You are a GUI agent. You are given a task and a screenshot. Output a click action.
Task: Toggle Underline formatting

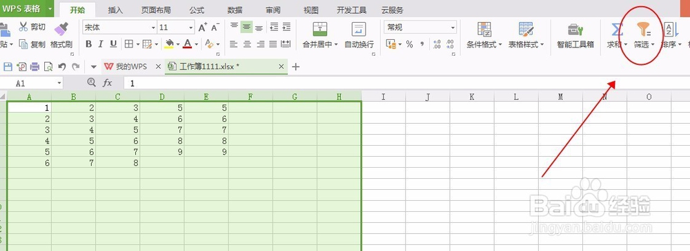[113, 44]
